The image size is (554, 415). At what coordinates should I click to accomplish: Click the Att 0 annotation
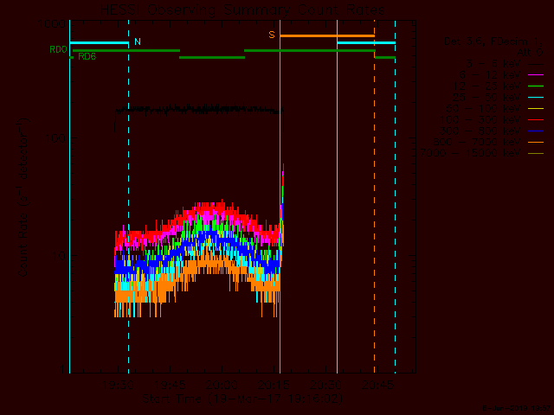point(530,53)
